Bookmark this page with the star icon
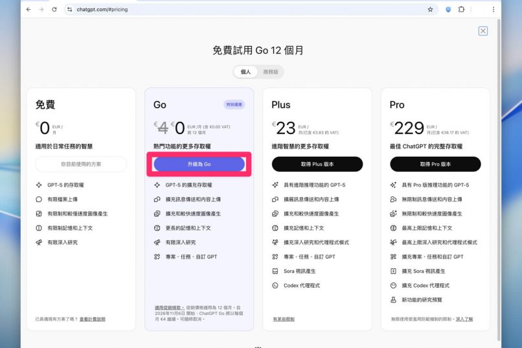522x348 pixels. coord(430,10)
